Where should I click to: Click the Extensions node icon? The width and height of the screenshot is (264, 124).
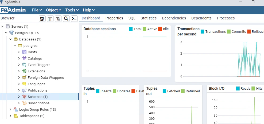click(x=24, y=71)
